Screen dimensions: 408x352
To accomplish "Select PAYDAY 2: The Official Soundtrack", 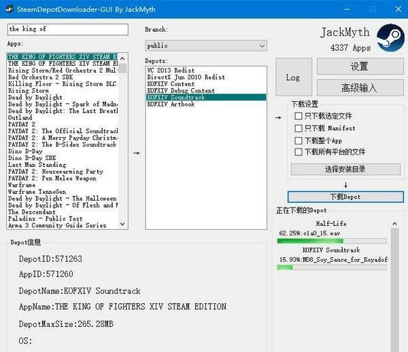I will point(63,131).
